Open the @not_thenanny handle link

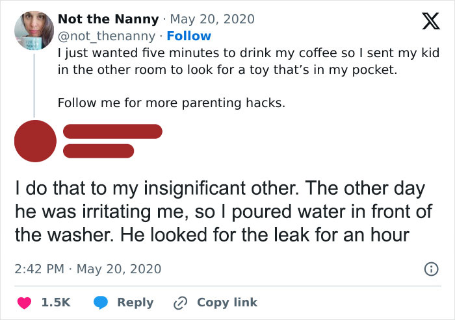[x=107, y=36]
